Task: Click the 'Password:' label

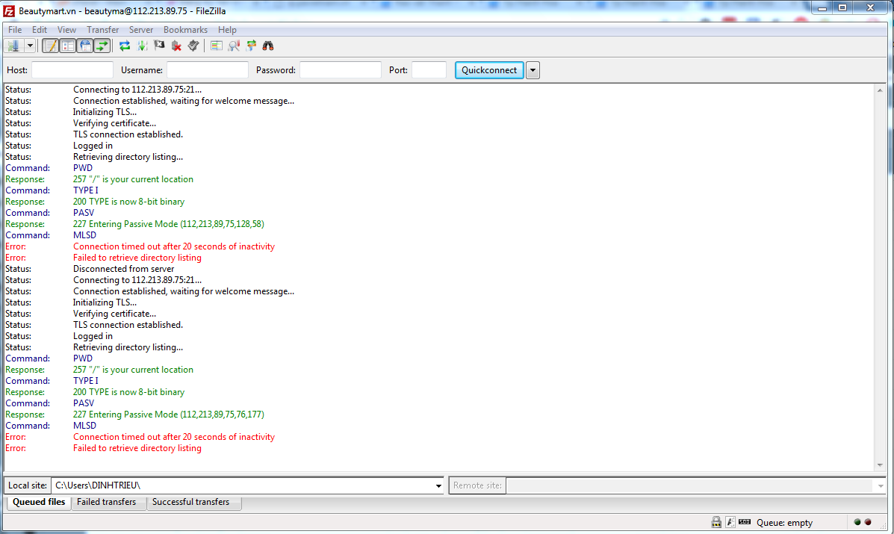Action: pyautogui.click(x=276, y=70)
